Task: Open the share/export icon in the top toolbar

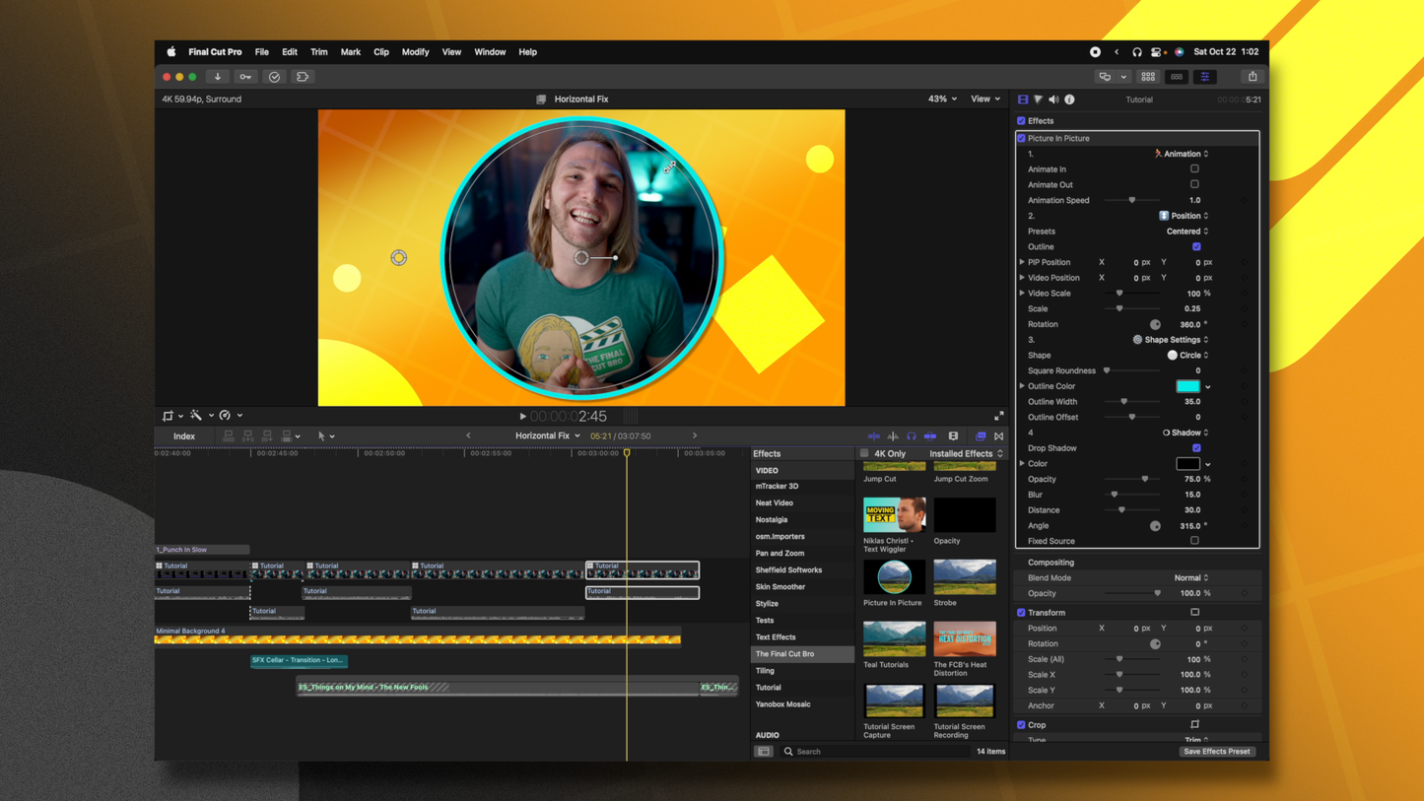Action: (1252, 76)
